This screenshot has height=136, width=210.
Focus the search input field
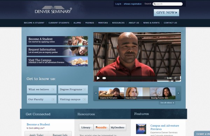coord(168,4)
